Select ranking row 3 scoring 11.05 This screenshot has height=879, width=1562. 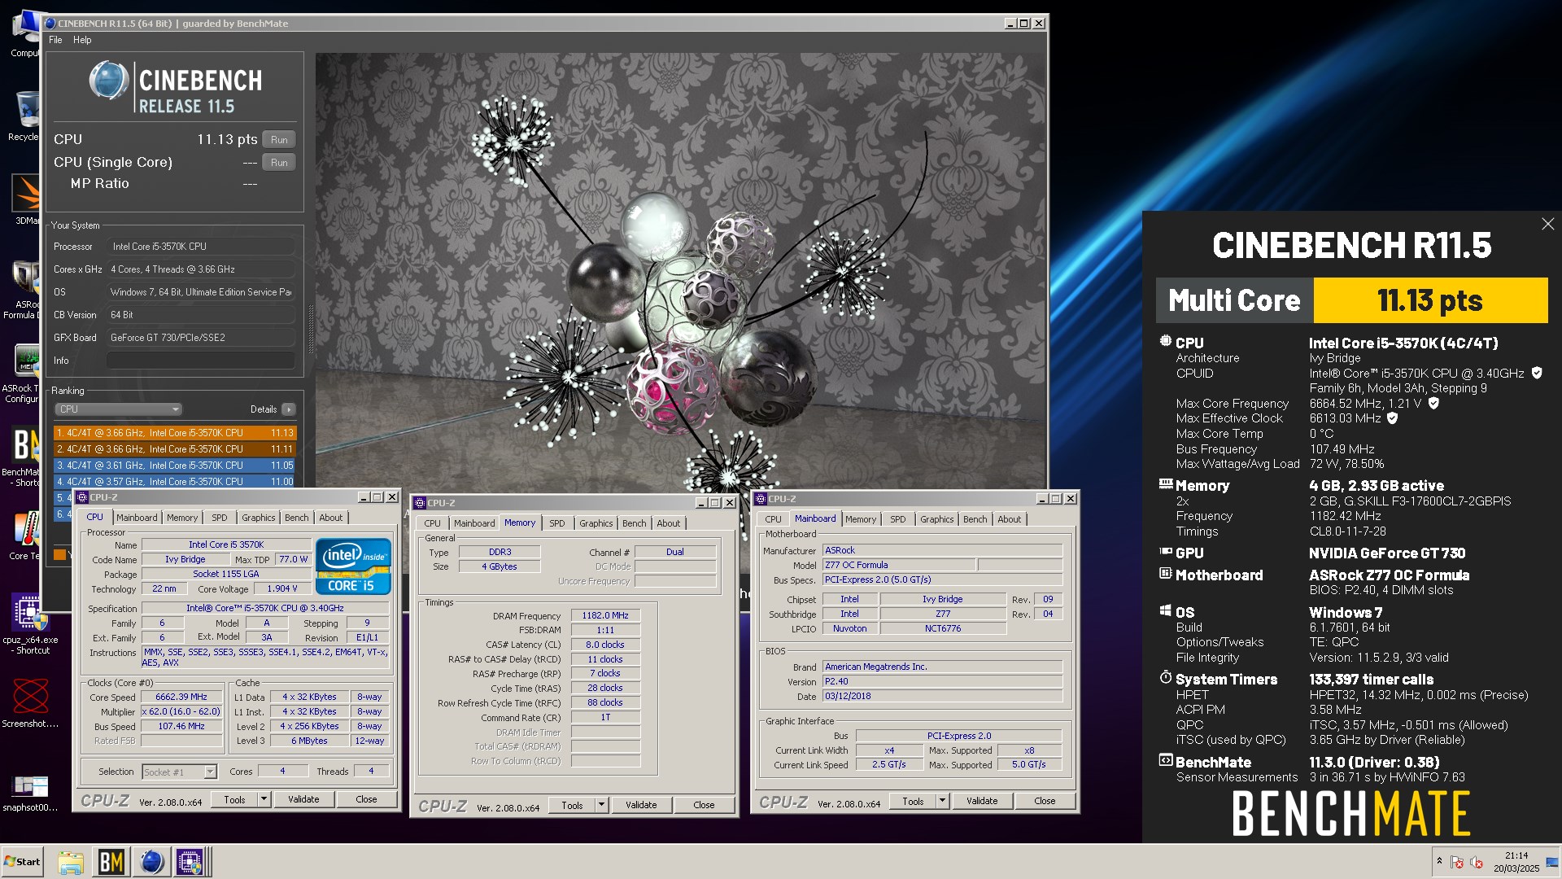coord(175,466)
